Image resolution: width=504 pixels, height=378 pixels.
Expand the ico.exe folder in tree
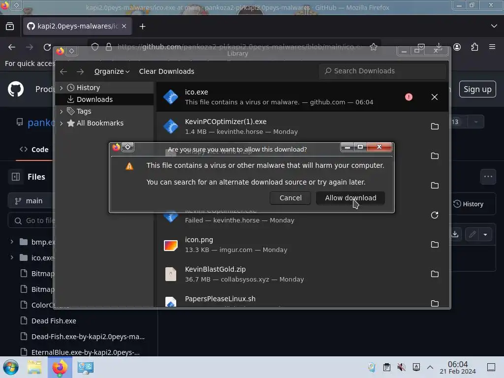pyautogui.click(x=12, y=257)
